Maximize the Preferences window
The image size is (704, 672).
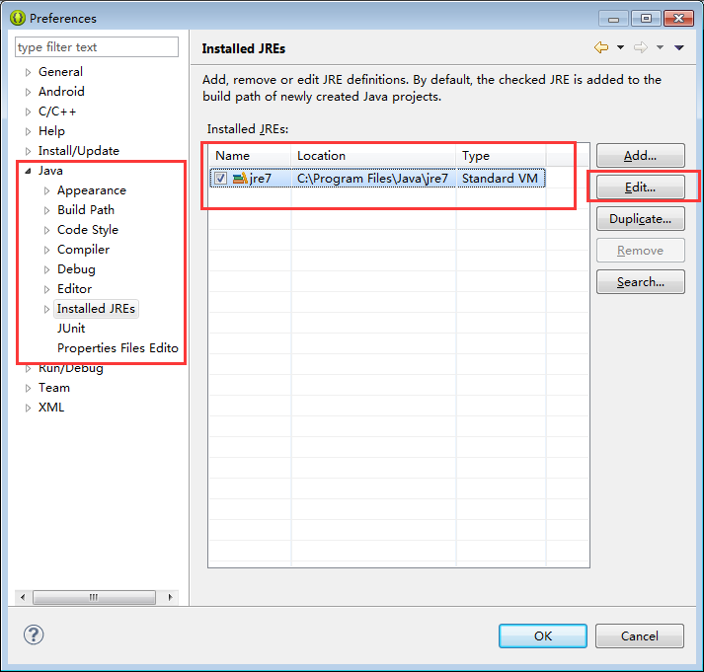click(x=646, y=18)
